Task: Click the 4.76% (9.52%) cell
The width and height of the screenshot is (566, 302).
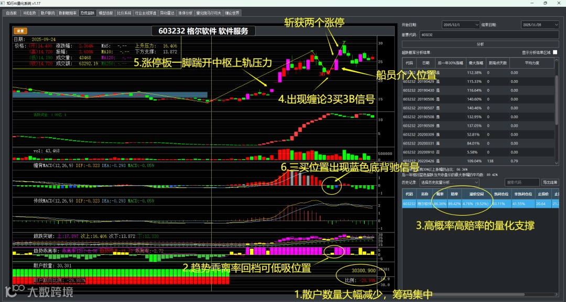Action: pyautogui.click(x=476, y=204)
